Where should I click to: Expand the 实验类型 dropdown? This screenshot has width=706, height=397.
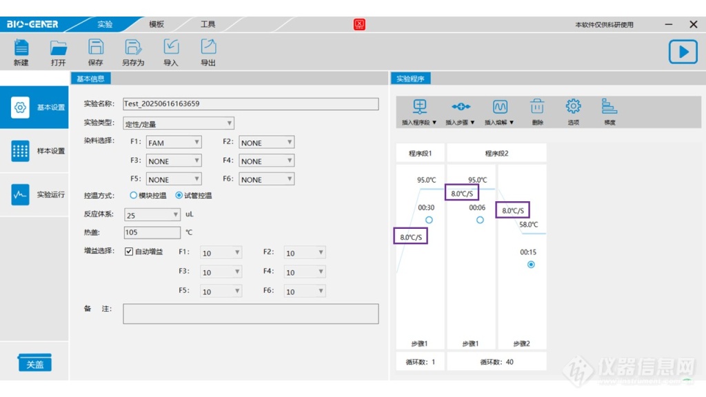click(179, 124)
